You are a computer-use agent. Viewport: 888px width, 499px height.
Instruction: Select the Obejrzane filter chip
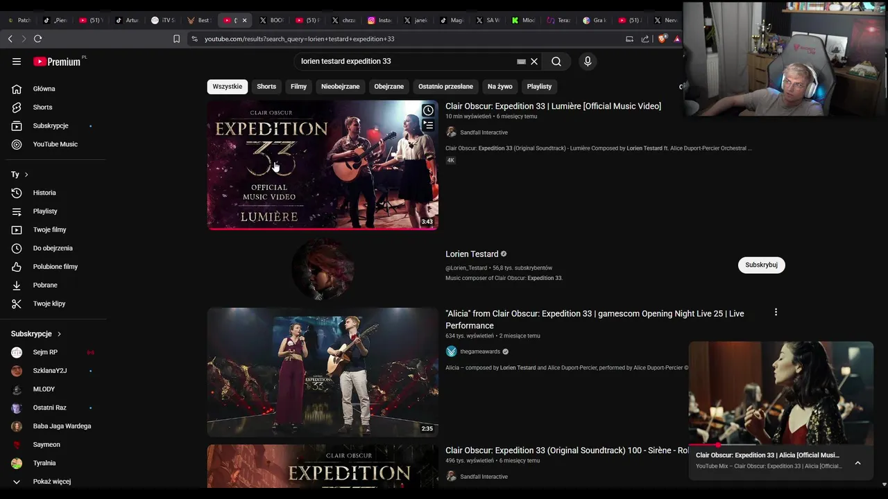pos(388,87)
